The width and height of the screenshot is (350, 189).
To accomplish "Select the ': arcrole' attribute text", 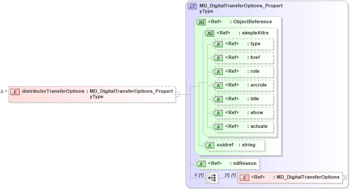I will click(257, 85).
